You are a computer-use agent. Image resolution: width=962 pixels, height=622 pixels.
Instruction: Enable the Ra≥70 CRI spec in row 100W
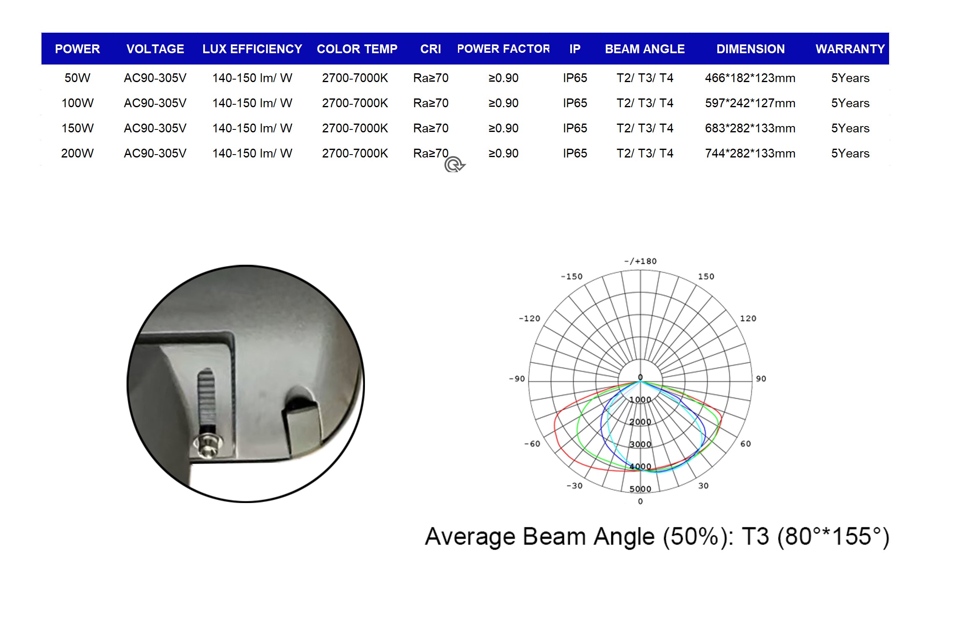pyautogui.click(x=430, y=103)
